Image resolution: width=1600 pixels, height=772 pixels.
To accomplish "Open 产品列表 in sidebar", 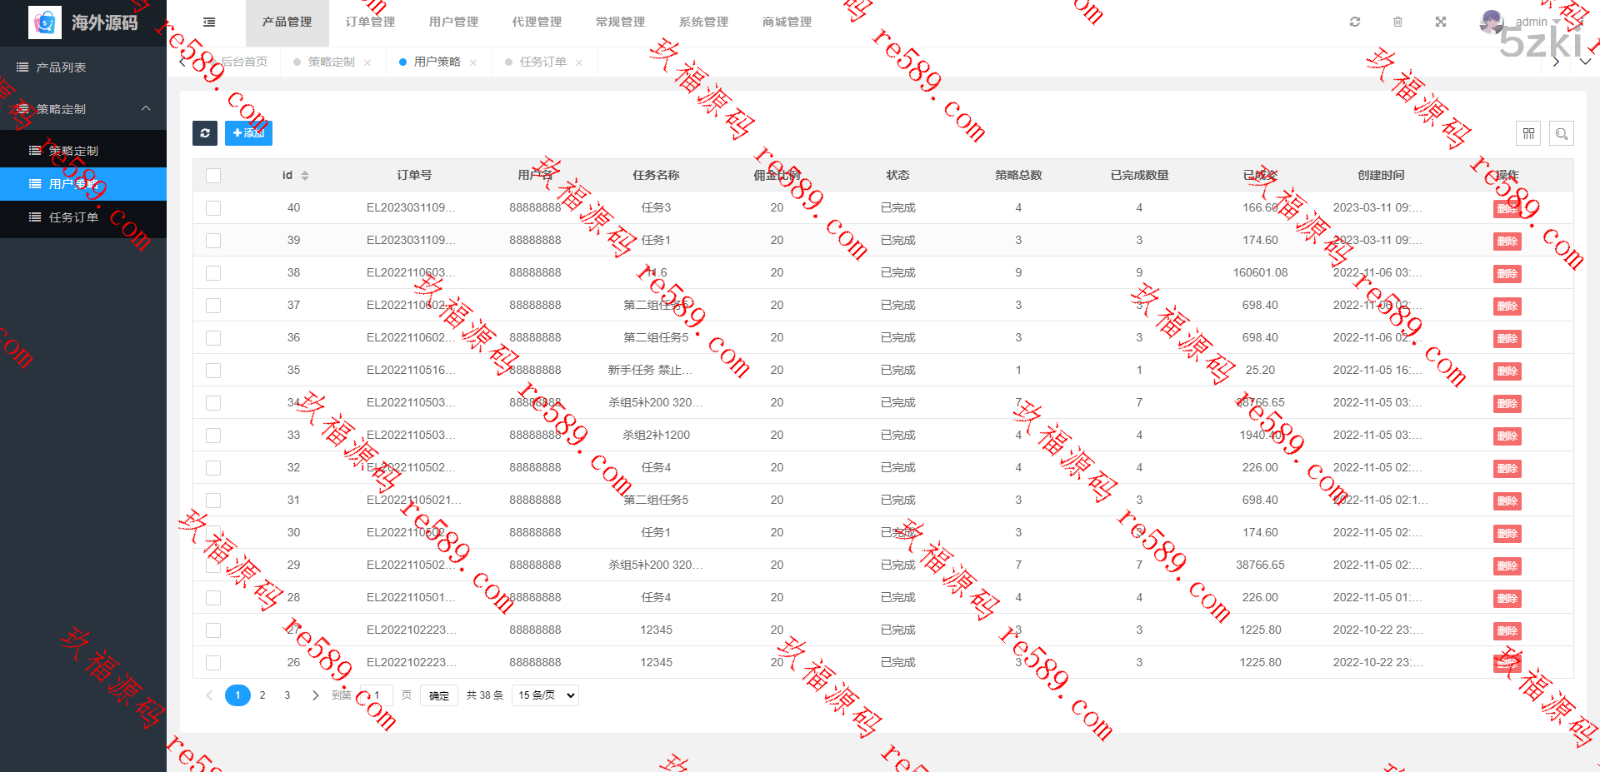I will pyautogui.click(x=83, y=67).
